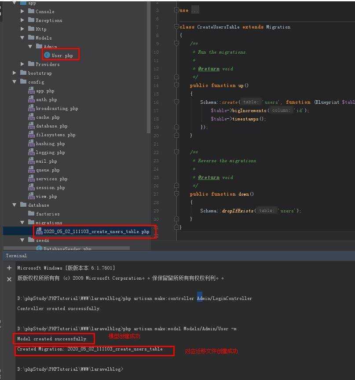Expand the folded use imports block
355x380 pixels.
pos(176,10)
